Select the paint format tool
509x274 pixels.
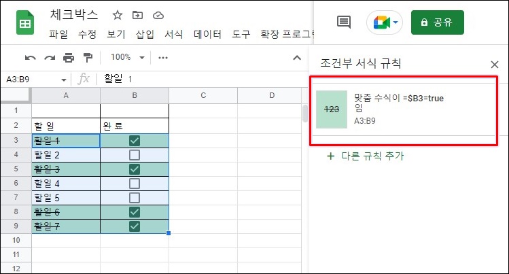coord(88,58)
